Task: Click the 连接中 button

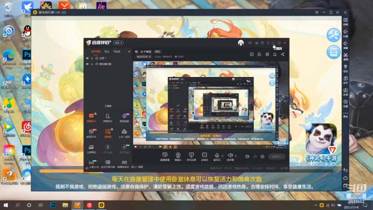Action: pos(276,156)
